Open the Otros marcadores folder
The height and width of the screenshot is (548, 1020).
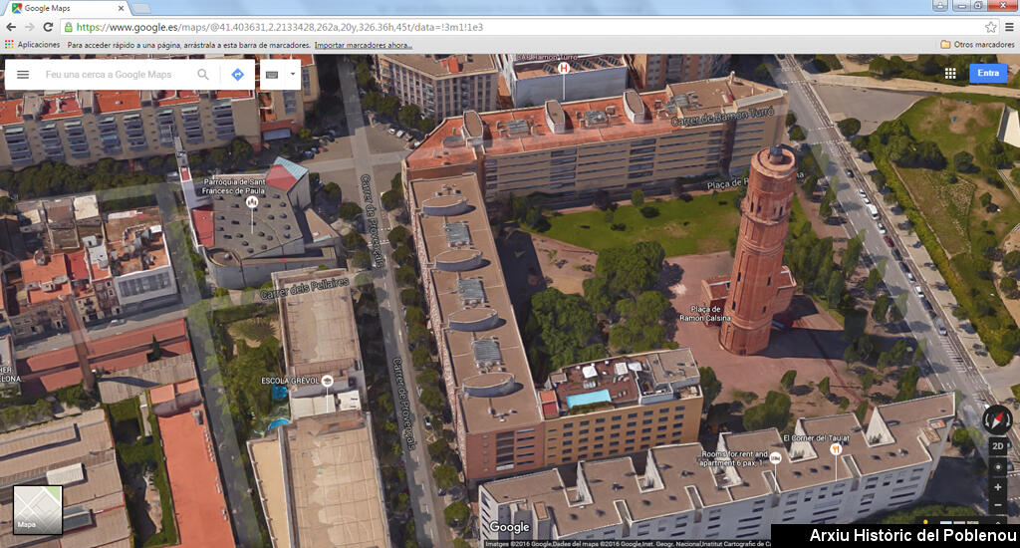(977, 45)
